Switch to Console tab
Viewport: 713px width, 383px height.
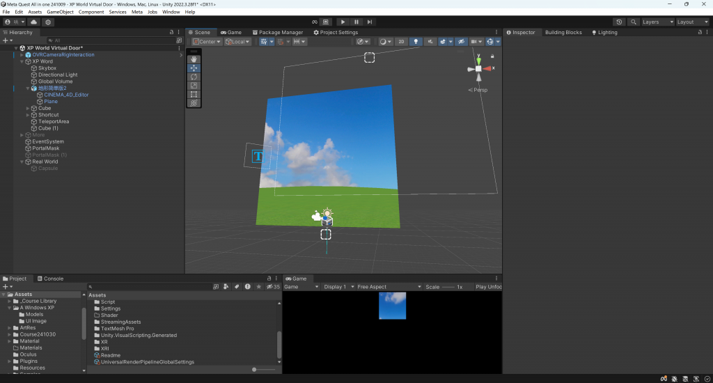click(50, 279)
